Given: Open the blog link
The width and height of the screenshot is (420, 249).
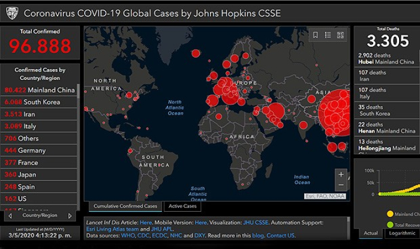Looking at the screenshot, I should coord(257,236).
